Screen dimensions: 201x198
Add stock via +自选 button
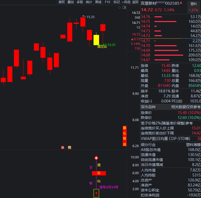coord(126,2)
